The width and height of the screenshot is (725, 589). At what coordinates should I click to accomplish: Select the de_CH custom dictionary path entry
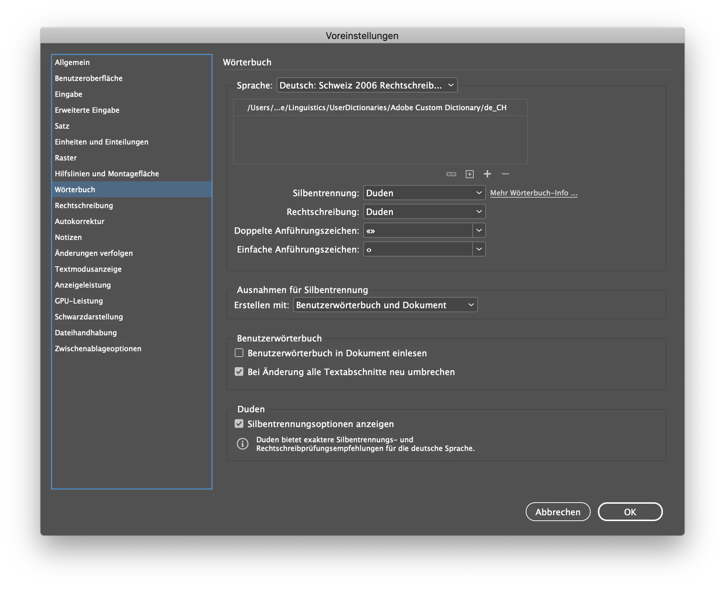point(377,108)
